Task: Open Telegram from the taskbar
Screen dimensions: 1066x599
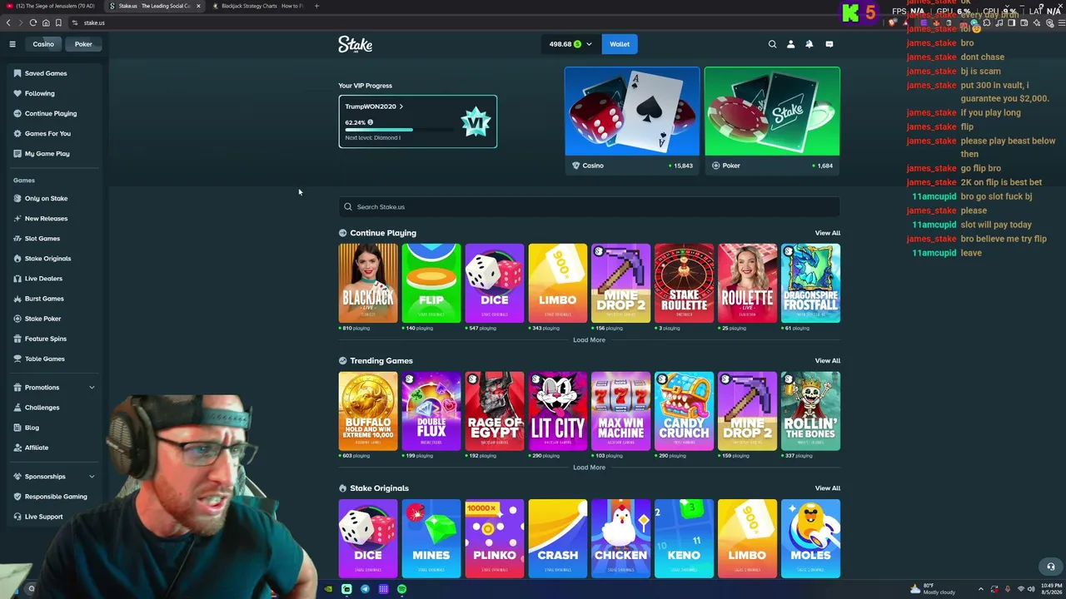Action: pos(365,589)
